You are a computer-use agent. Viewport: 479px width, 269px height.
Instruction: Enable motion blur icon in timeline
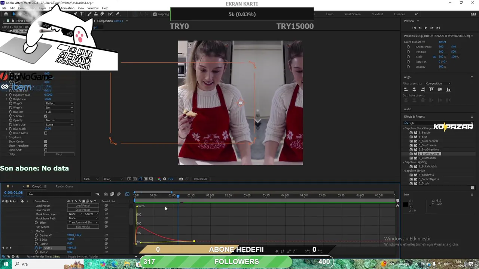point(119,194)
